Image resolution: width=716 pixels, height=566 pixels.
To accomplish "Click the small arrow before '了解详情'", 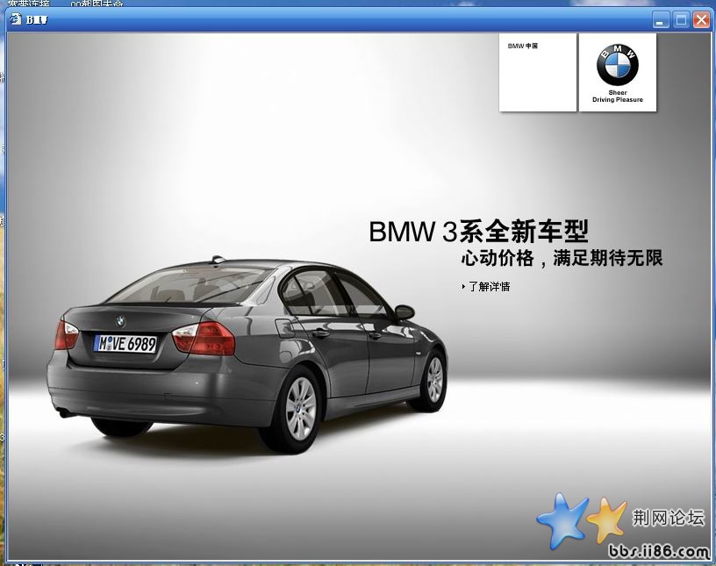I will [463, 286].
